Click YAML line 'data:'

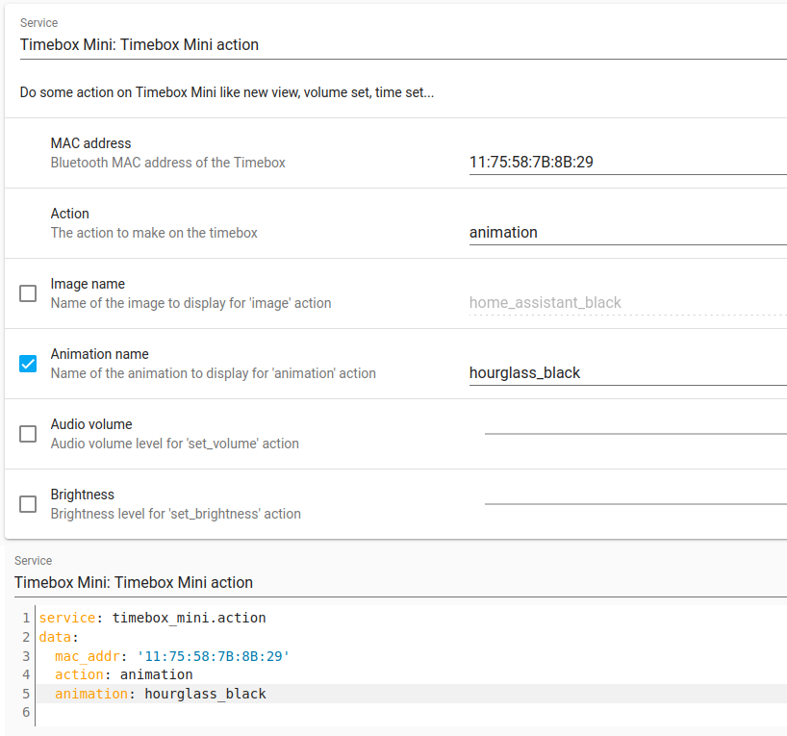(x=59, y=637)
